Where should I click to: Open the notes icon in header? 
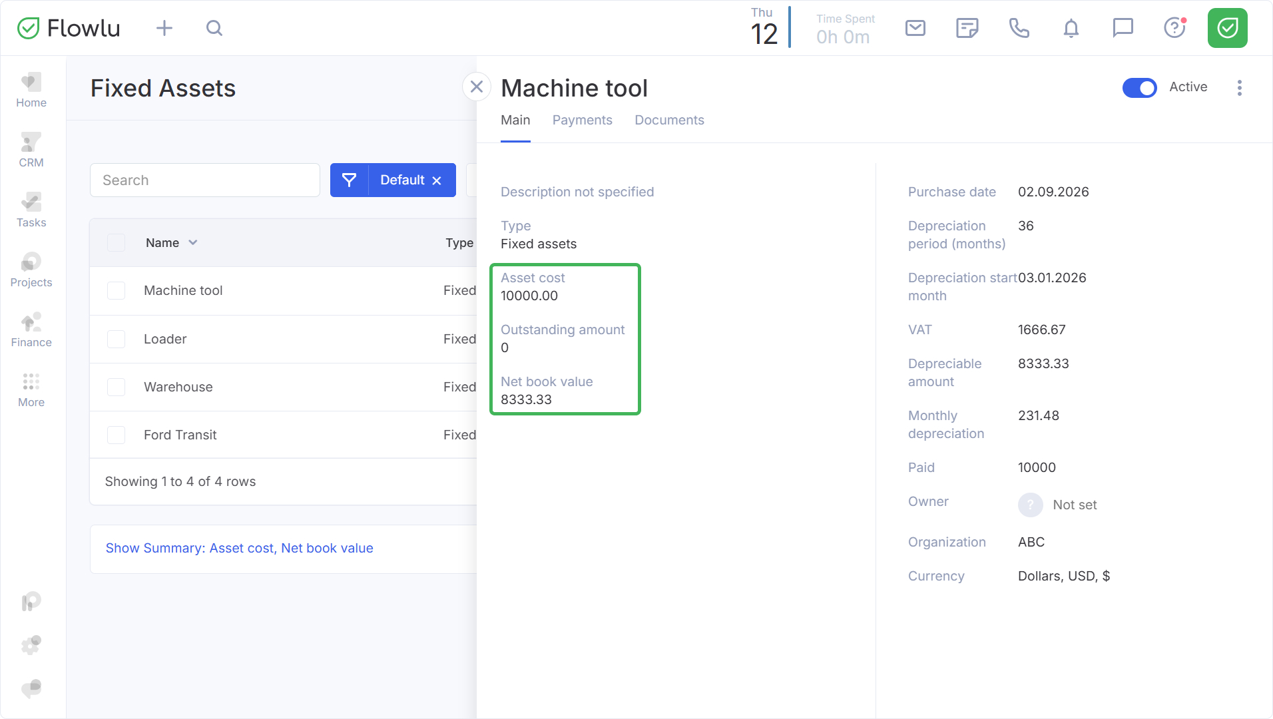(967, 28)
